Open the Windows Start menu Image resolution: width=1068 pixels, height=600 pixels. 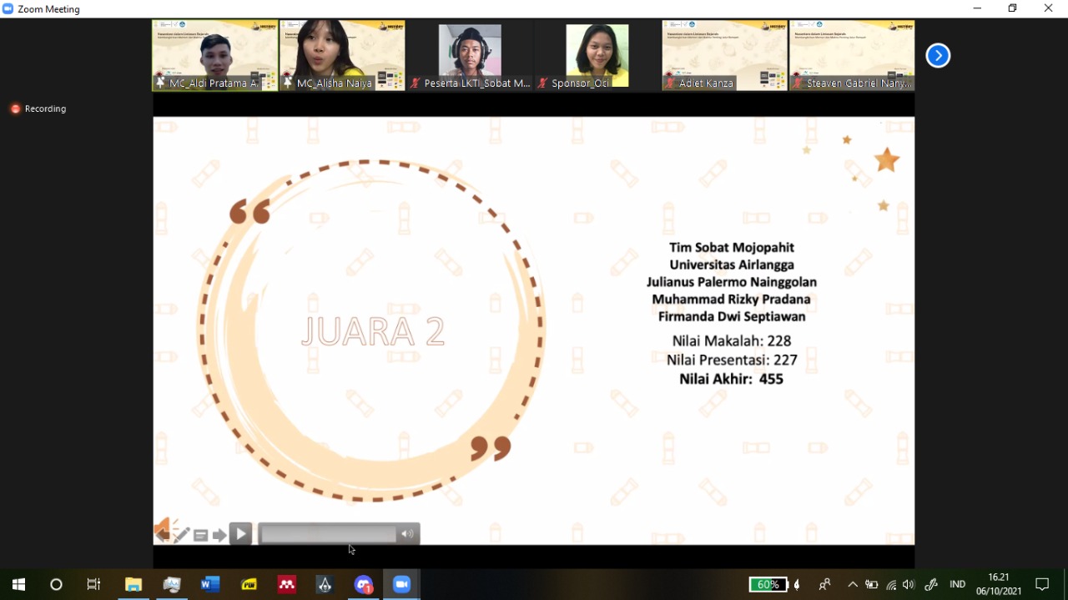pyautogui.click(x=18, y=584)
